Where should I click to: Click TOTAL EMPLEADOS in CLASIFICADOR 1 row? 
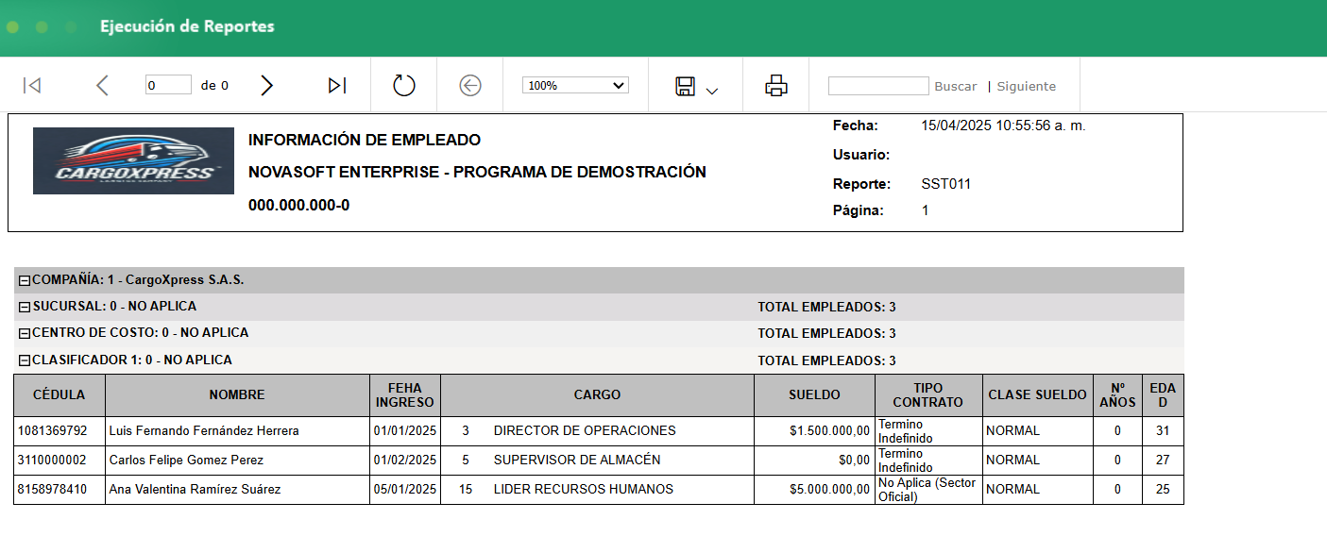[x=826, y=360]
